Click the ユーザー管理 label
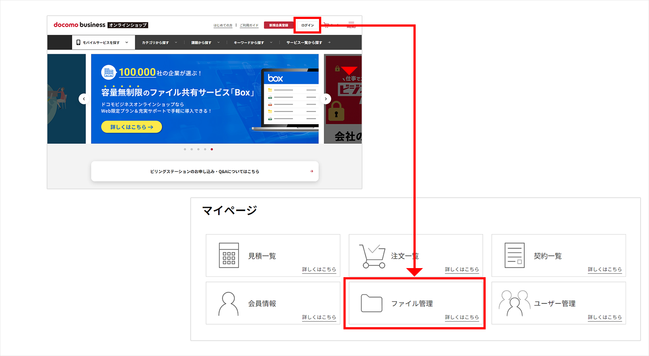Screen dimensions: 649x356 point(555,303)
